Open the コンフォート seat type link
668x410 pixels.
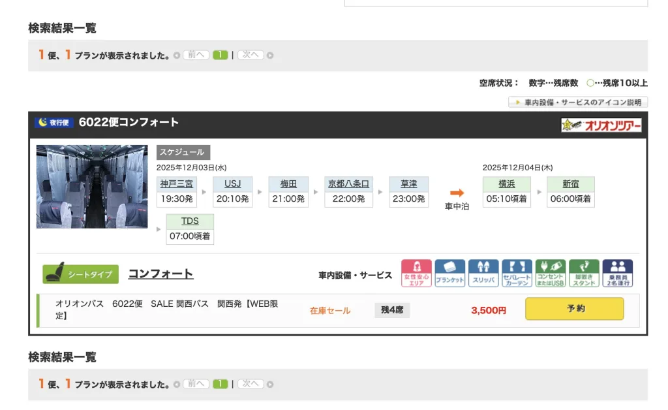point(160,274)
